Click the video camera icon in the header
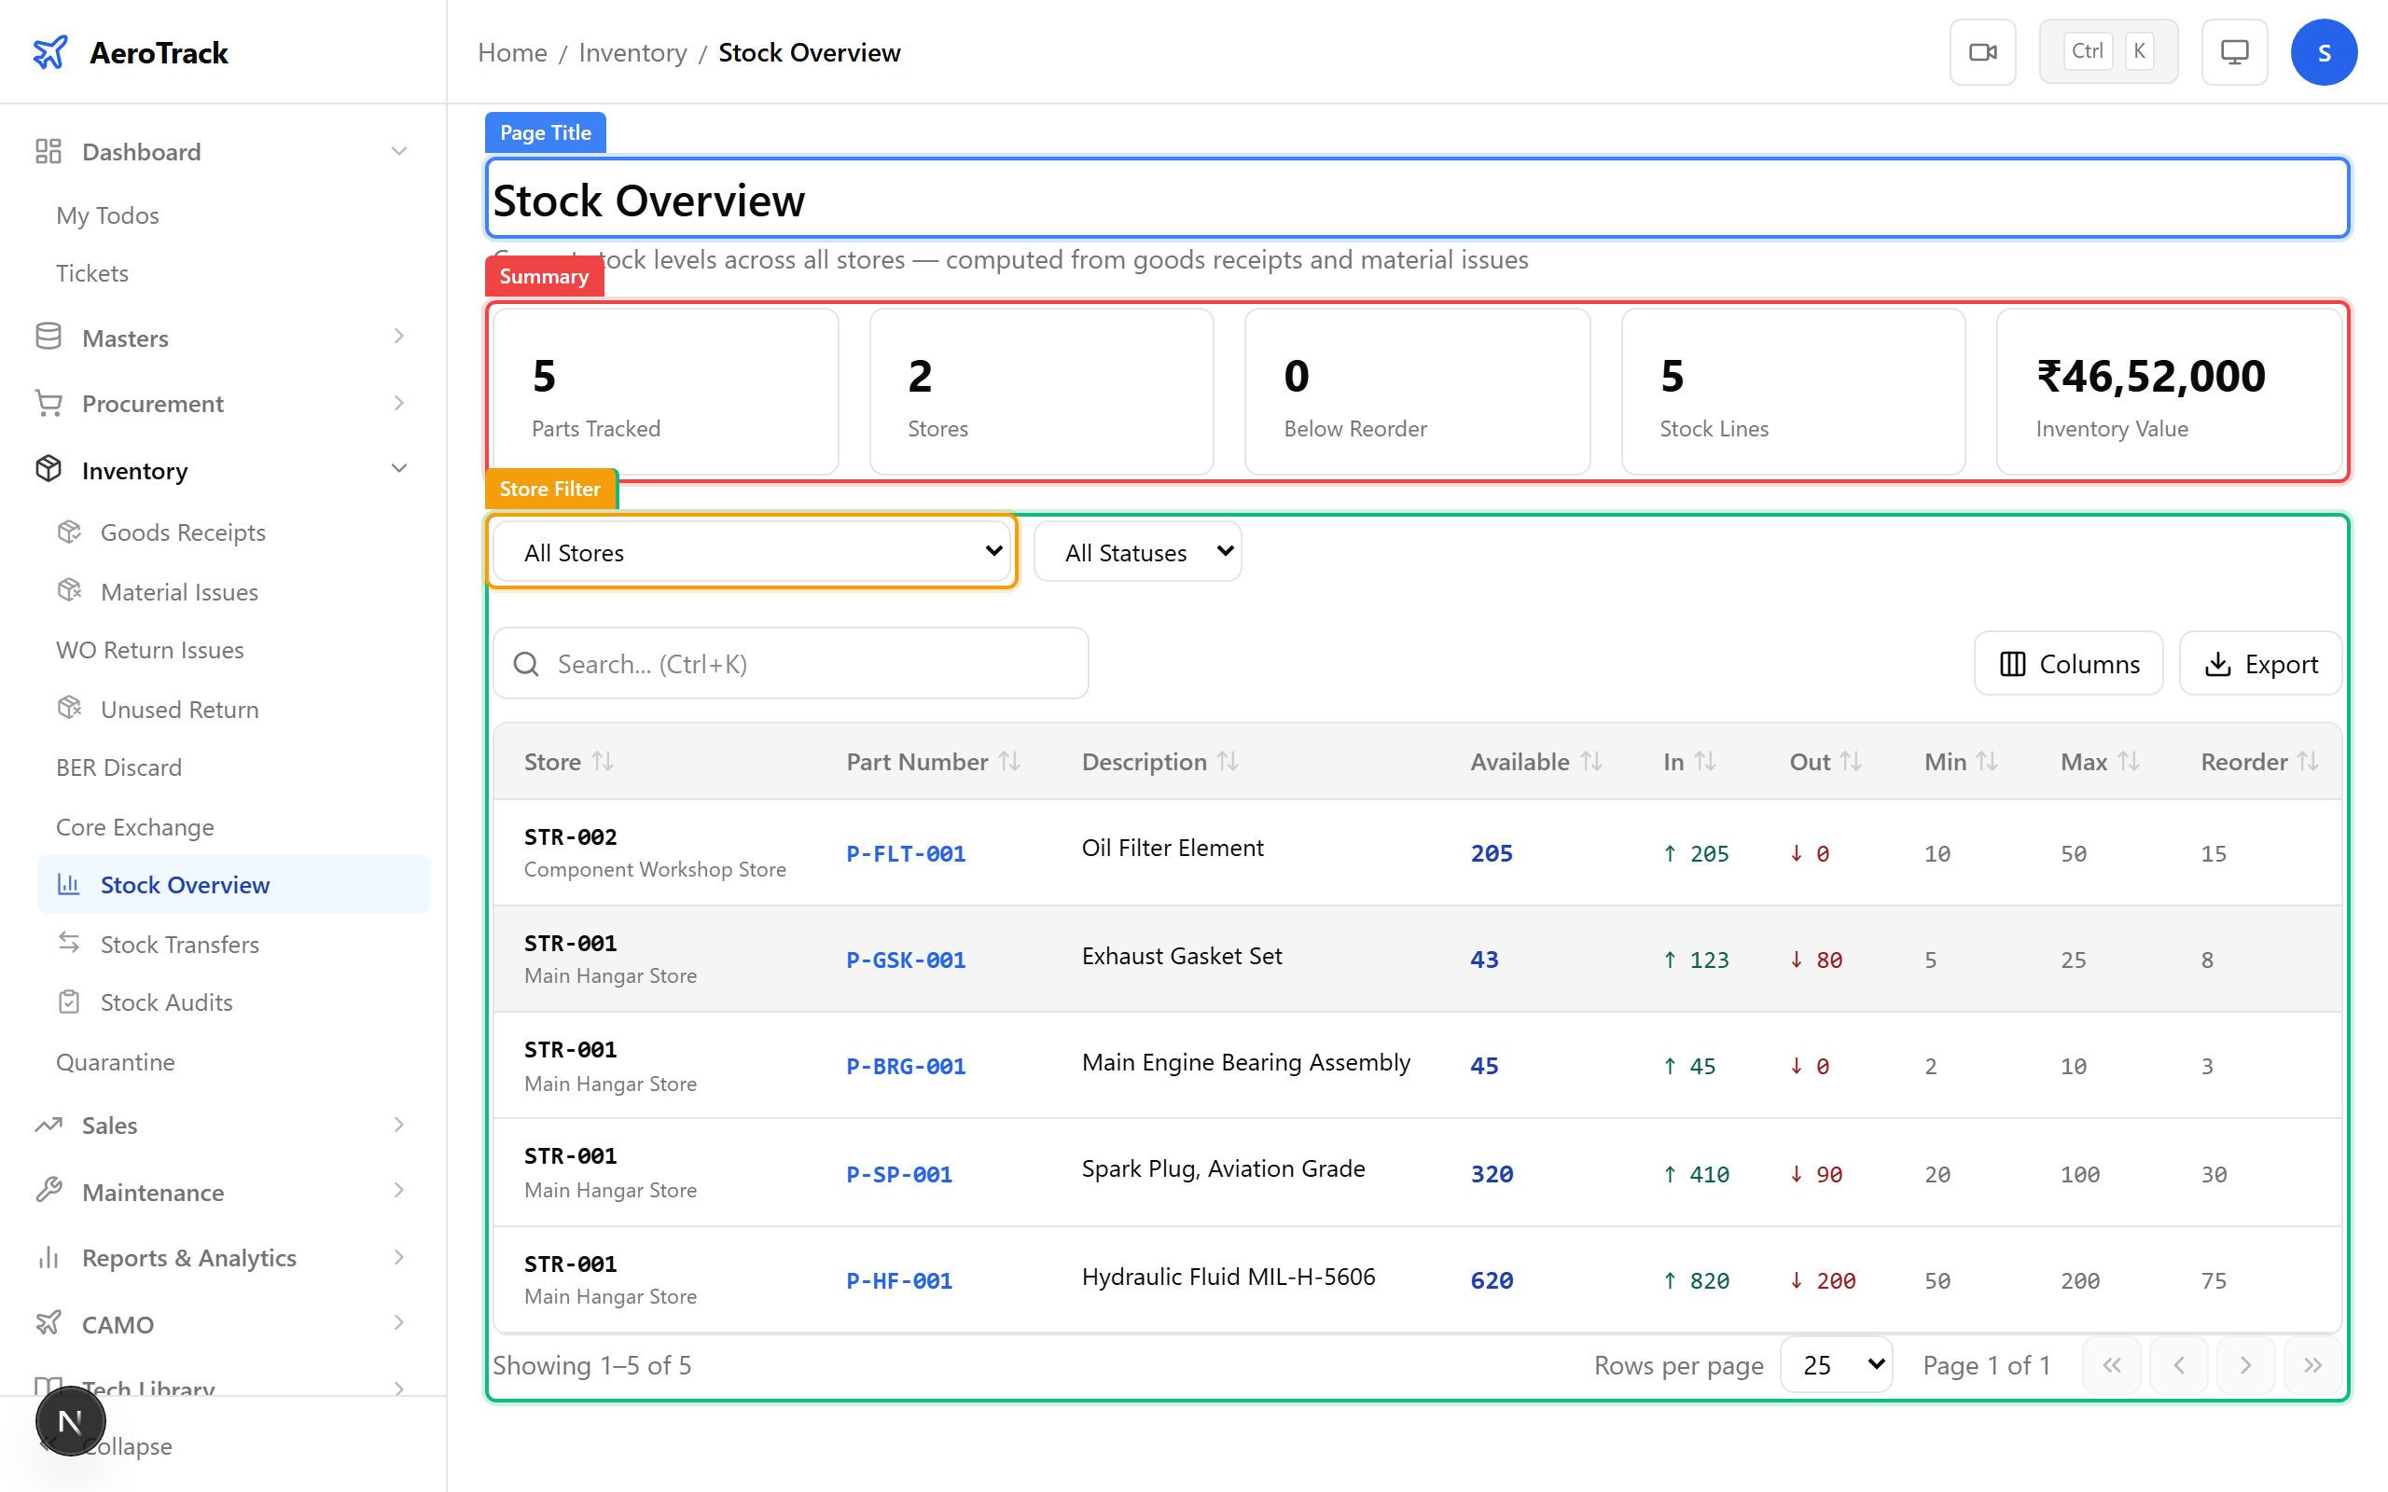 coord(1982,51)
